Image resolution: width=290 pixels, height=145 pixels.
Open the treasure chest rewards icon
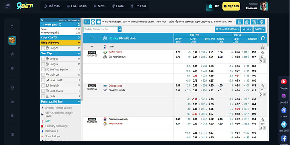tap(12, 41)
